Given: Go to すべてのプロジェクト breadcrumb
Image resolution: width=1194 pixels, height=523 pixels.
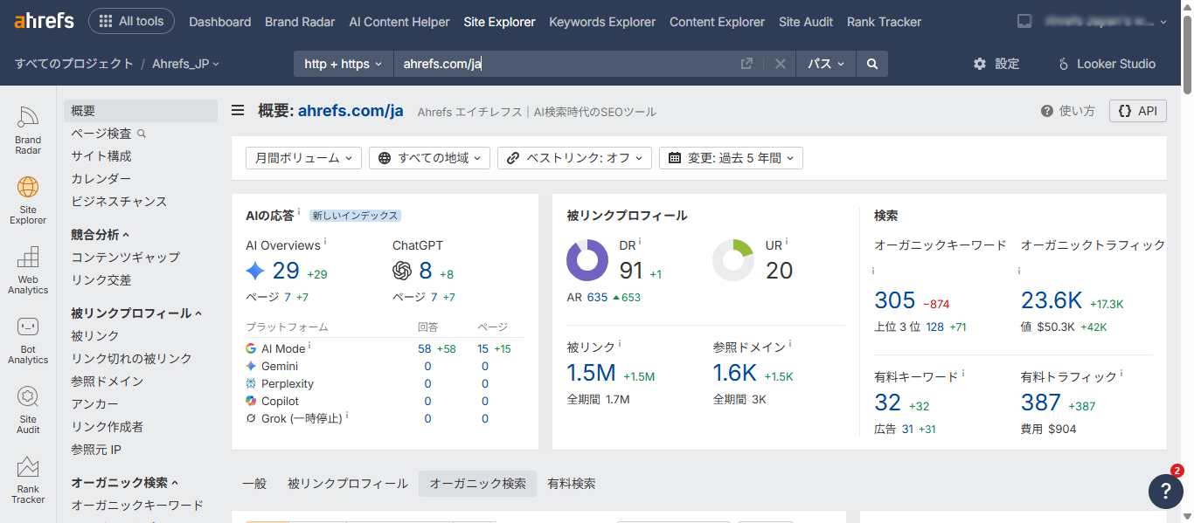Looking at the screenshot, I should click(74, 64).
